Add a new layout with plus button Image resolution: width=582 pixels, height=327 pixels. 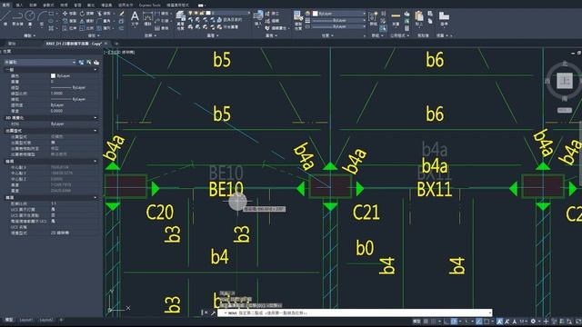click(x=61, y=320)
